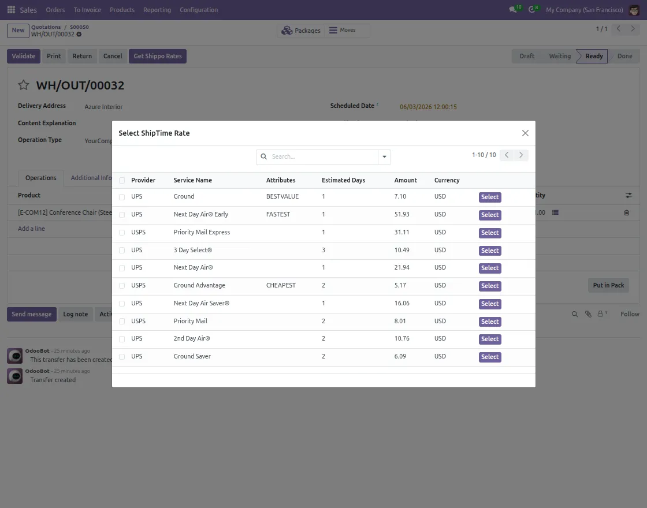647x508 pixels.
Task: Switch to the Operations tab
Action: tap(41, 178)
